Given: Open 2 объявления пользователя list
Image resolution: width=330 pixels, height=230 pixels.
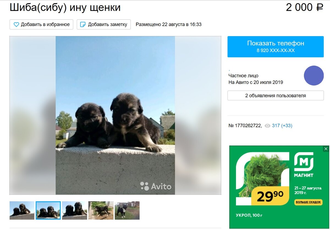Looking at the screenshot, I should tap(276, 96).
